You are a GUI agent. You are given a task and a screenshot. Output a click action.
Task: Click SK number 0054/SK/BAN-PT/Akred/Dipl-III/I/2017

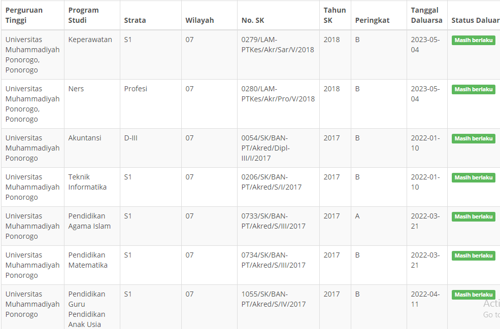pyautogui.click(x=265, y=148)
